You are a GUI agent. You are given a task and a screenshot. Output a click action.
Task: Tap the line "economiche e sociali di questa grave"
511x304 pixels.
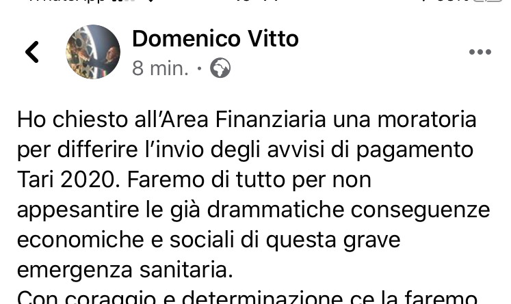pos(209,240)
